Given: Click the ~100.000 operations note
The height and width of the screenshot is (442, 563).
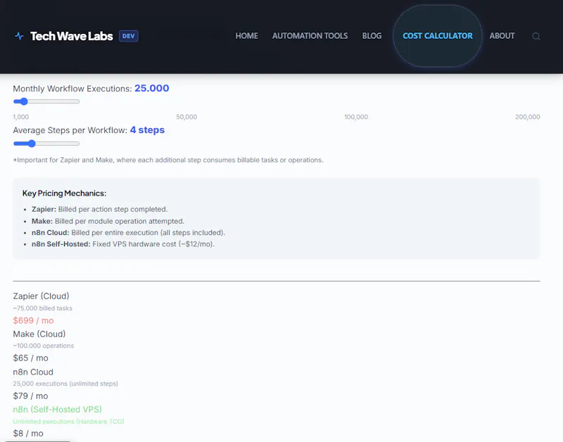Looking at the screenshot, I should tap(43, 346).
